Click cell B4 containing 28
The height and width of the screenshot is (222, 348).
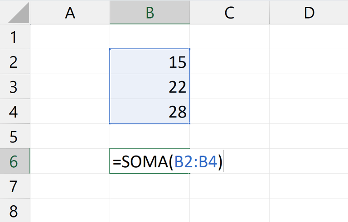(x=150, y=112)
